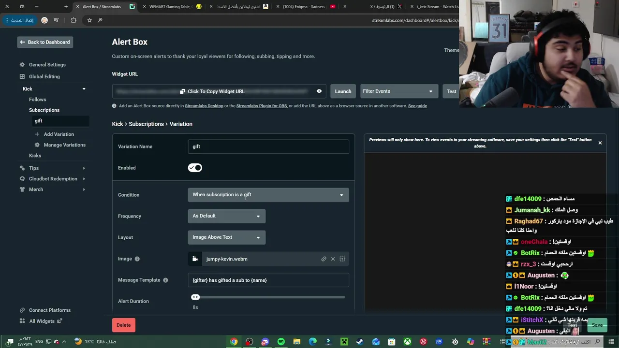Toggle widget URL visibility eye icon
619x348 pixels.
tap(319, 91)
